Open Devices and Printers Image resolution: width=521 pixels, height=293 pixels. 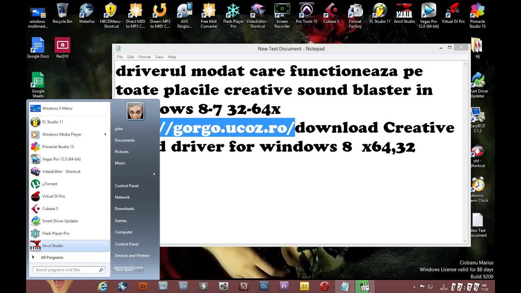(132, 256)
